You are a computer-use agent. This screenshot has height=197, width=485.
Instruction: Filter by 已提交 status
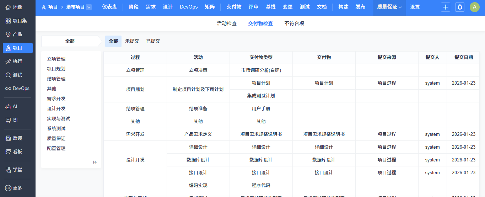(153, 41)
